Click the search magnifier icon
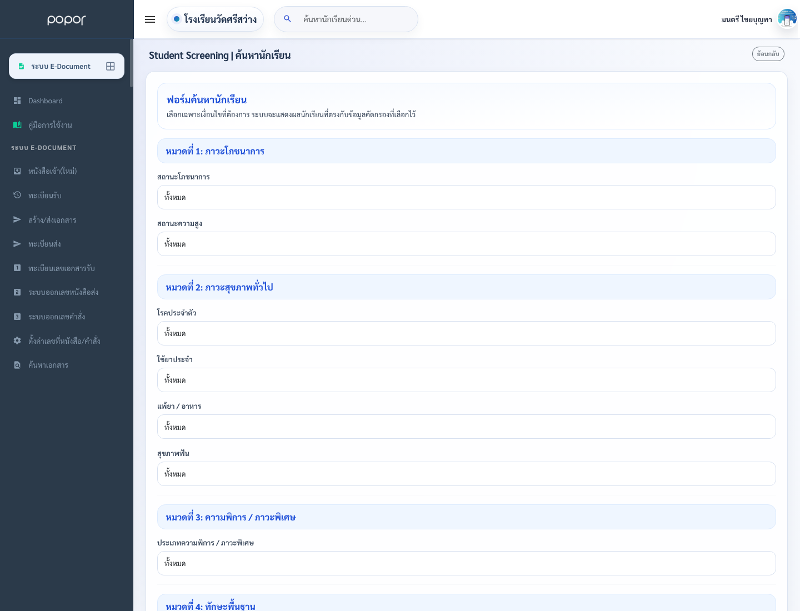 click(x=287, y=19)
